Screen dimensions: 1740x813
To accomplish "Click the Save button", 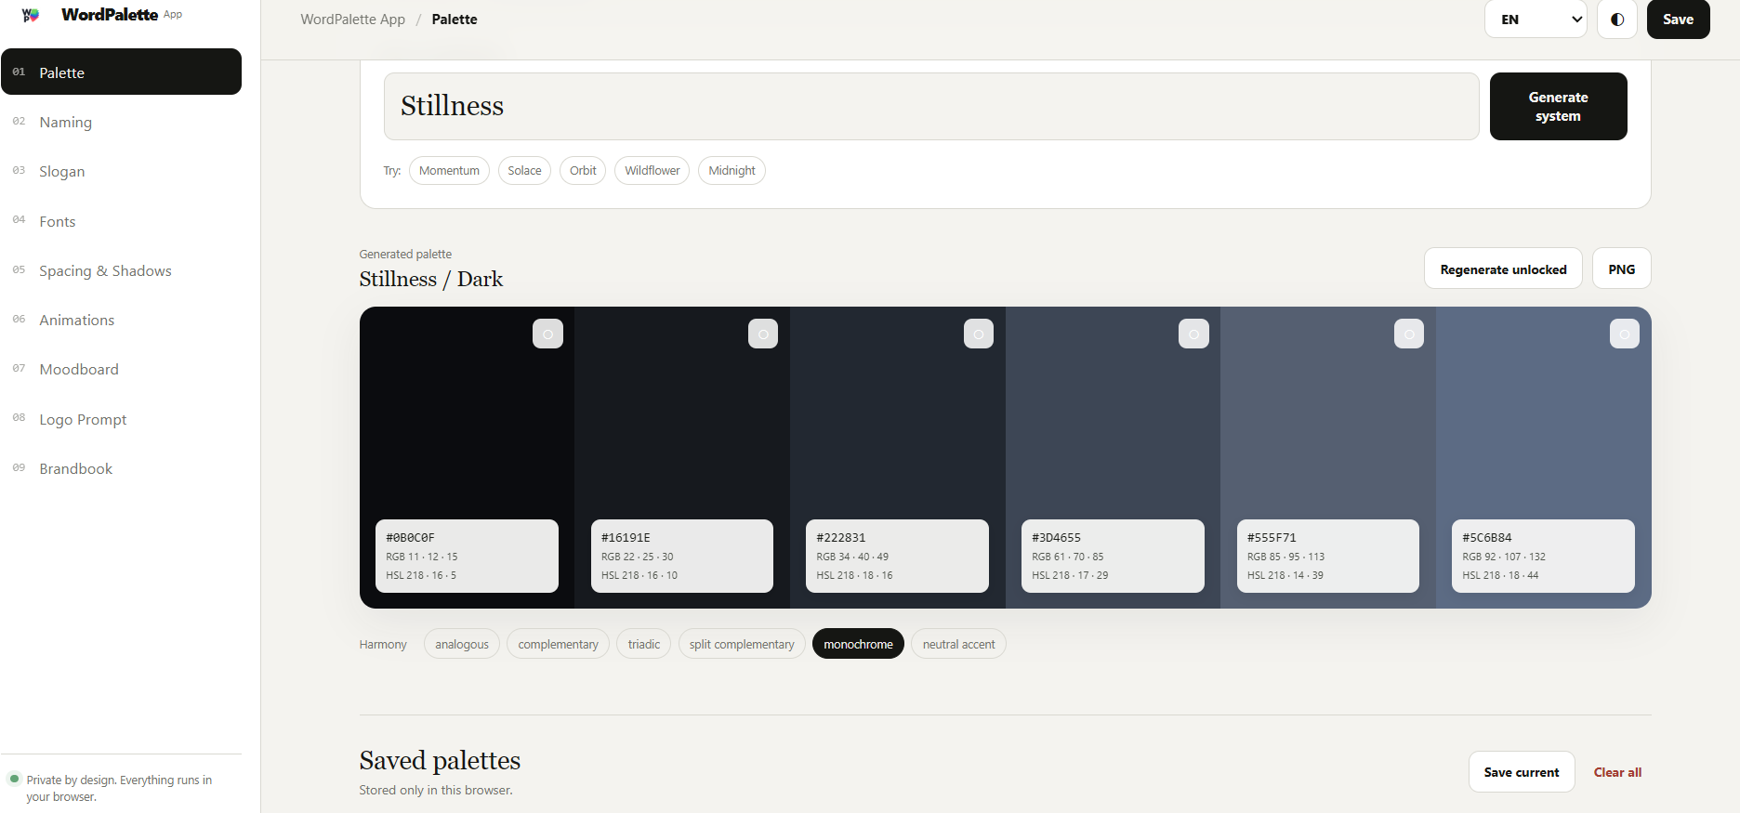I will coord(1678,20).
